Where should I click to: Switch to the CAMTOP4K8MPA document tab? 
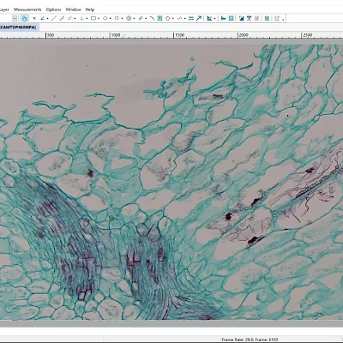(x=19, y=27)
